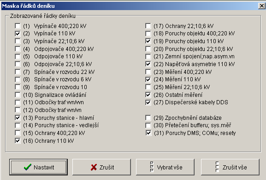Enable (1) Vypínače 400;220 kV checkbox
The width and height of the screenshot is (266, 180).
click(x=18, y=26)
